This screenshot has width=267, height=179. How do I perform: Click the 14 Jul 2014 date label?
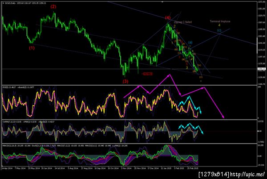pos(60,168)
